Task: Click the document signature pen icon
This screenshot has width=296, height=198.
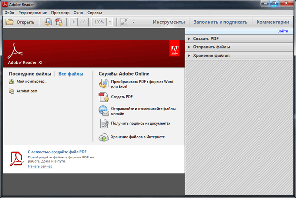Action: pyautogui.click(x=104, y=124)
